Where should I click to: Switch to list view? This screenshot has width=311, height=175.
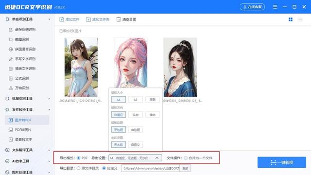[x=300, y=19]
